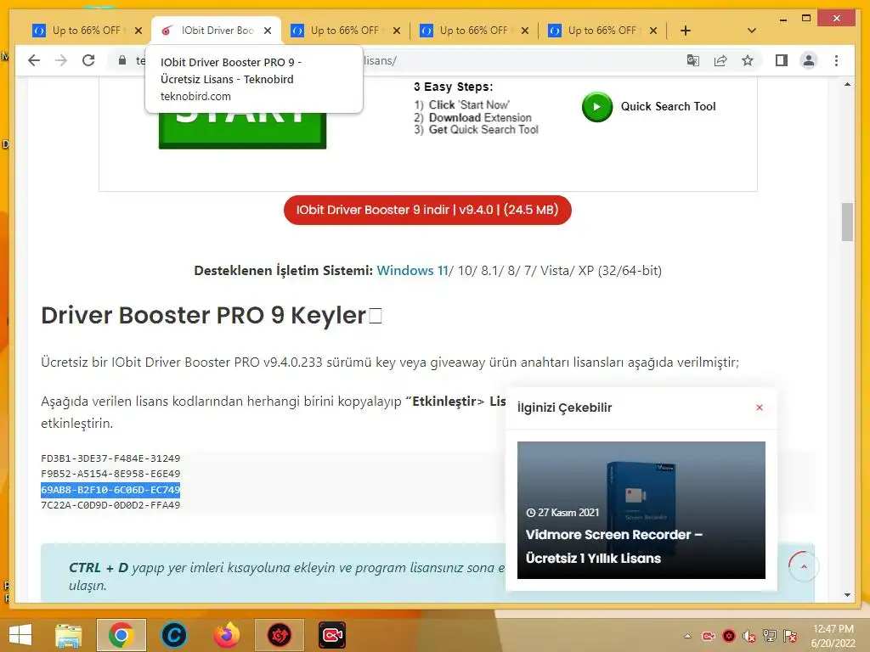The width and height of the screenshot is (870, 652).
Task: Switch to third tab Up to 66% OFF
Action: click(336, 31)
